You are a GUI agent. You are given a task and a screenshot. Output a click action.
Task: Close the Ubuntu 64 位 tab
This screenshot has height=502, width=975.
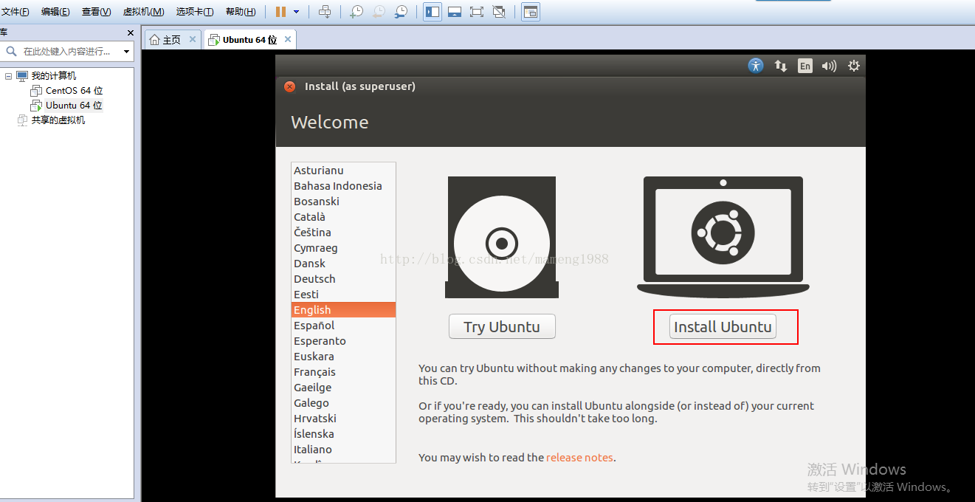(288, 39)
